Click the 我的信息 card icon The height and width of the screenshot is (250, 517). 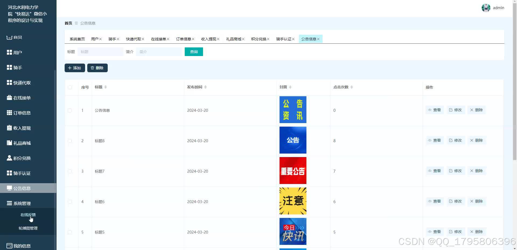[9, 246]
